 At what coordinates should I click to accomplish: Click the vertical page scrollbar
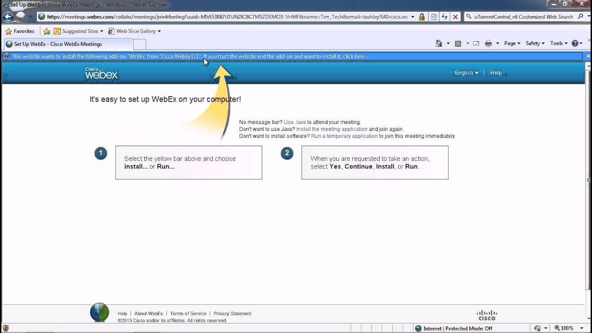pos(589,180)
